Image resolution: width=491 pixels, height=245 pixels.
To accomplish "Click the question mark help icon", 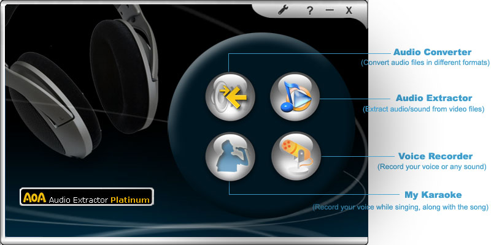I will [310, 10].
